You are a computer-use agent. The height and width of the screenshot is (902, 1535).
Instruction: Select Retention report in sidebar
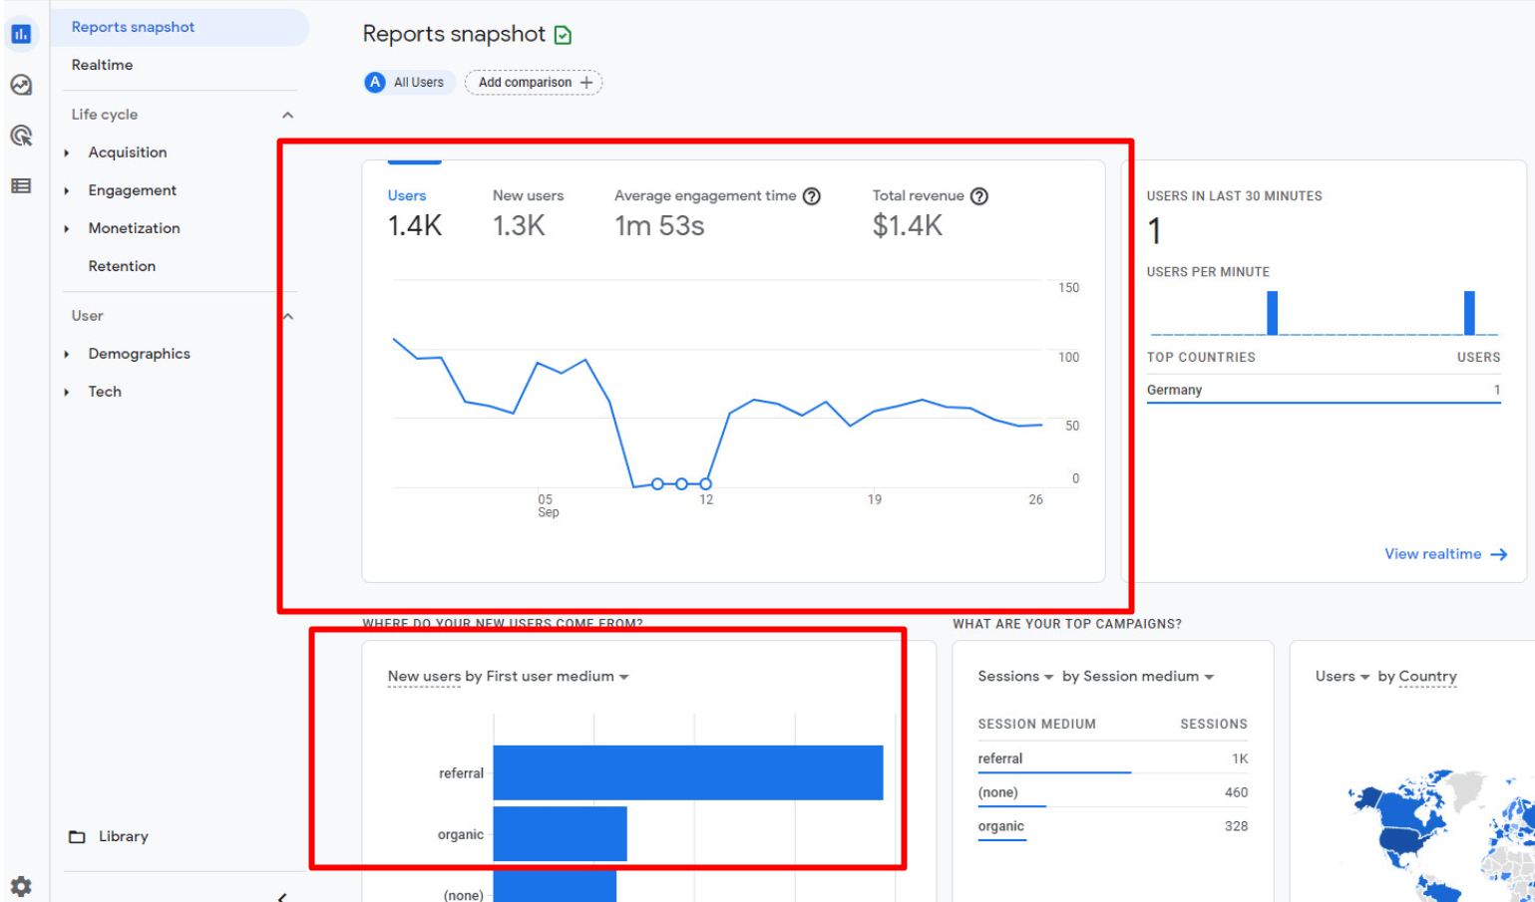click(122, 266)
